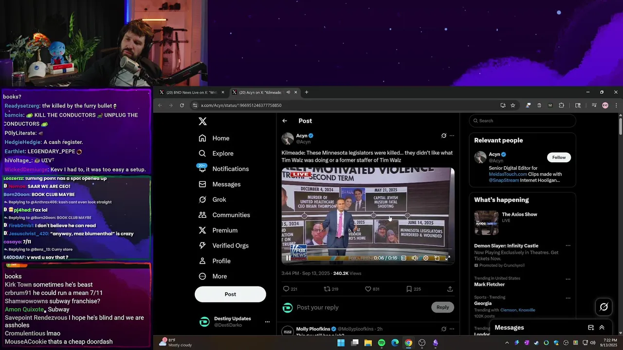Open video playback settings gear
This screenshot has height=350, width=623.
click(426, 258)
